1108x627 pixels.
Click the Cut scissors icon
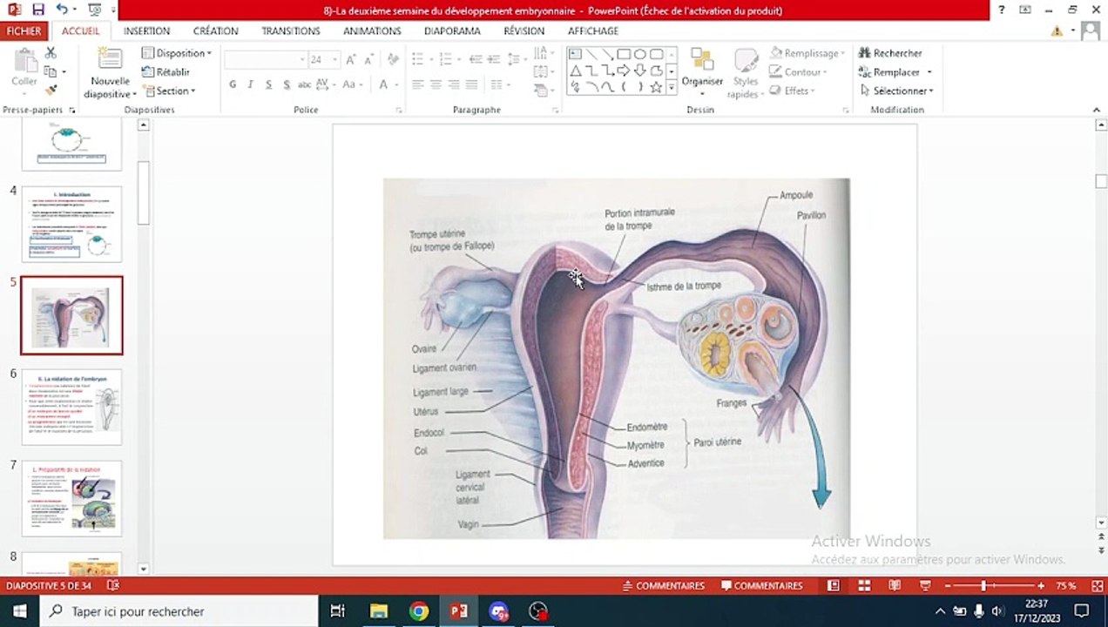click(51, 53)
